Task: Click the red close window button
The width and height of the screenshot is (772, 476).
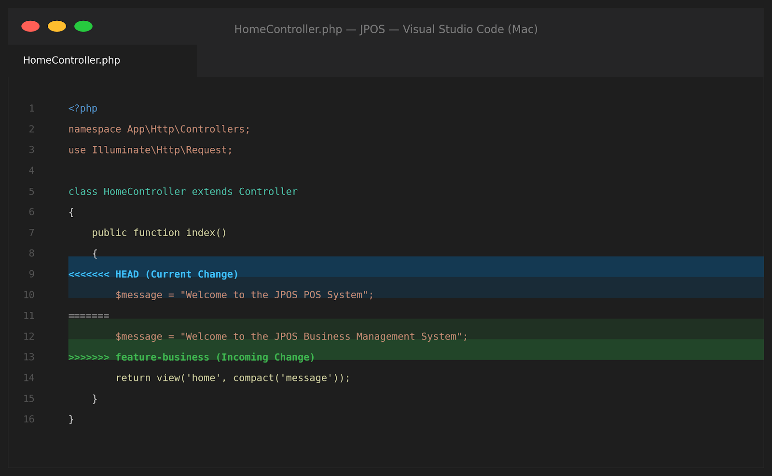Action: tap(30, 26)
